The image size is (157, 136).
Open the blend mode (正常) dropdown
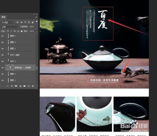10,27
